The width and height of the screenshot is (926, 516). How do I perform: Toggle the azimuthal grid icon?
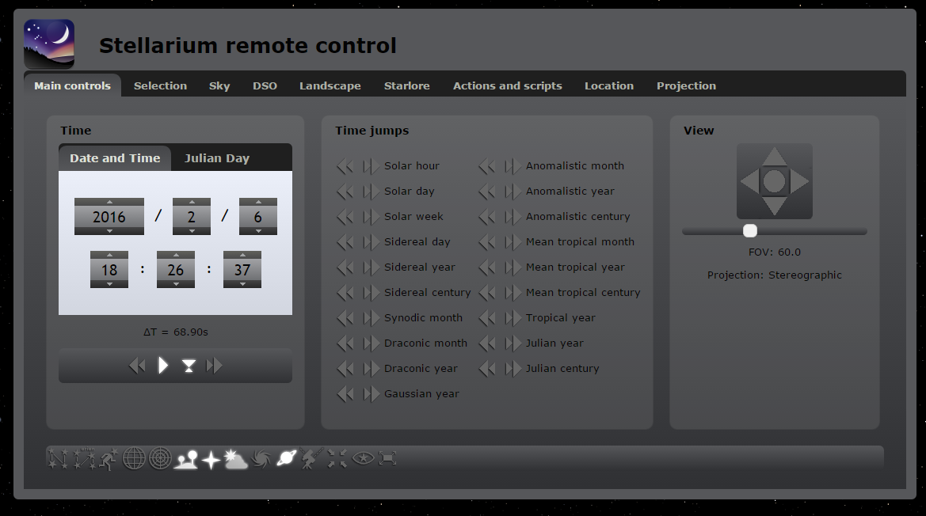160,458
